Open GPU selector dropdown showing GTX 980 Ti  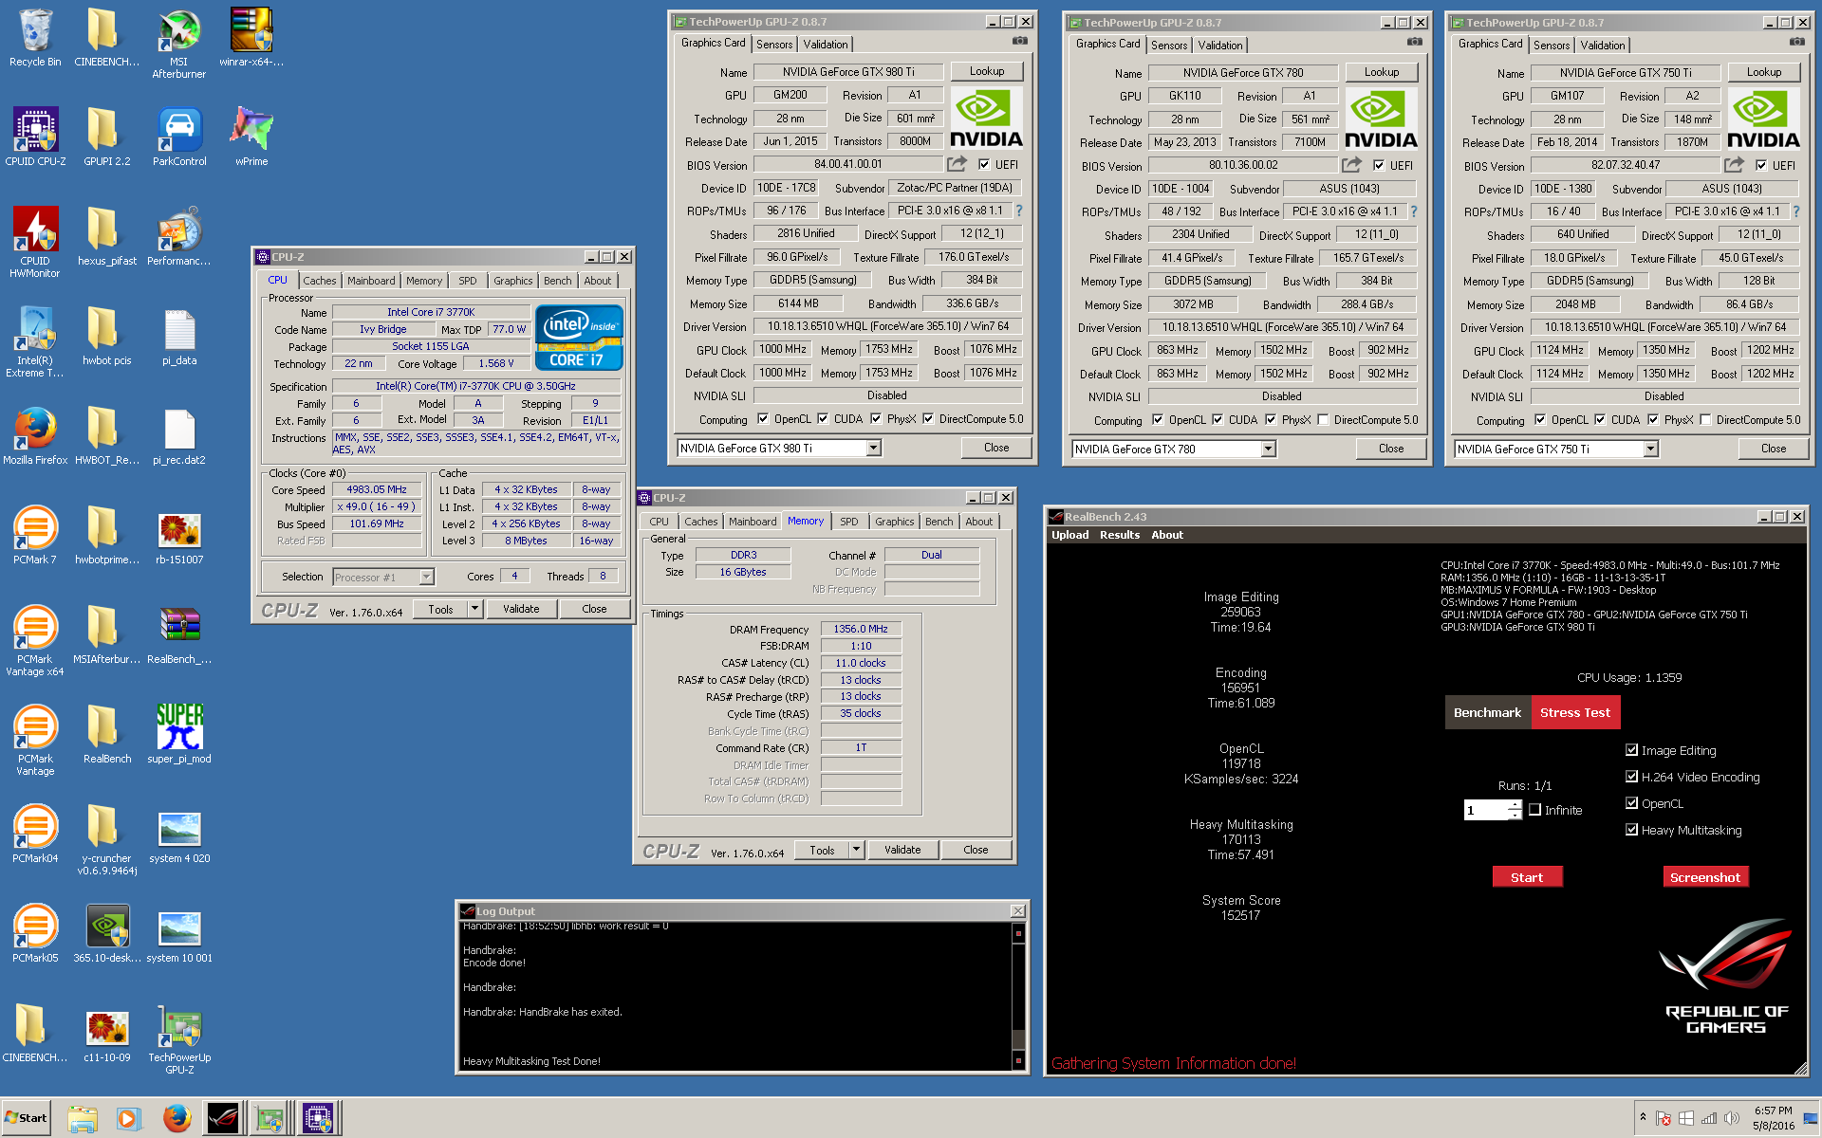[x=873, y=448]
